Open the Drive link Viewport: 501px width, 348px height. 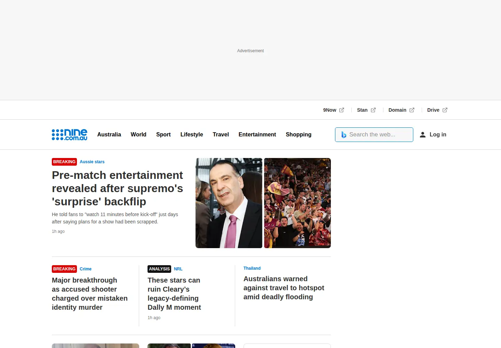pyautogui.click(x=433, y=110)
